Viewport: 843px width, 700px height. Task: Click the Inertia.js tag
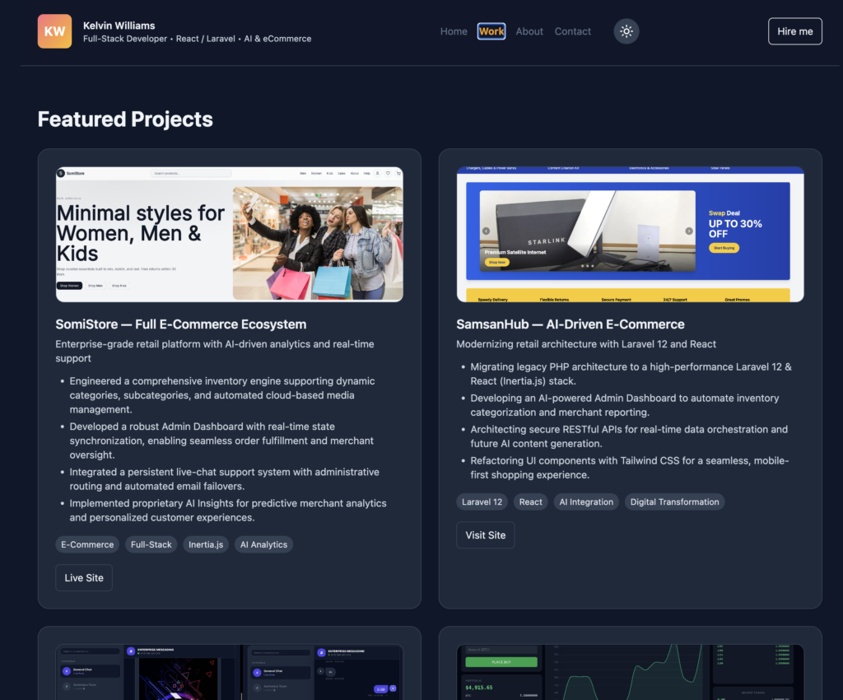[x=206, y=544]
